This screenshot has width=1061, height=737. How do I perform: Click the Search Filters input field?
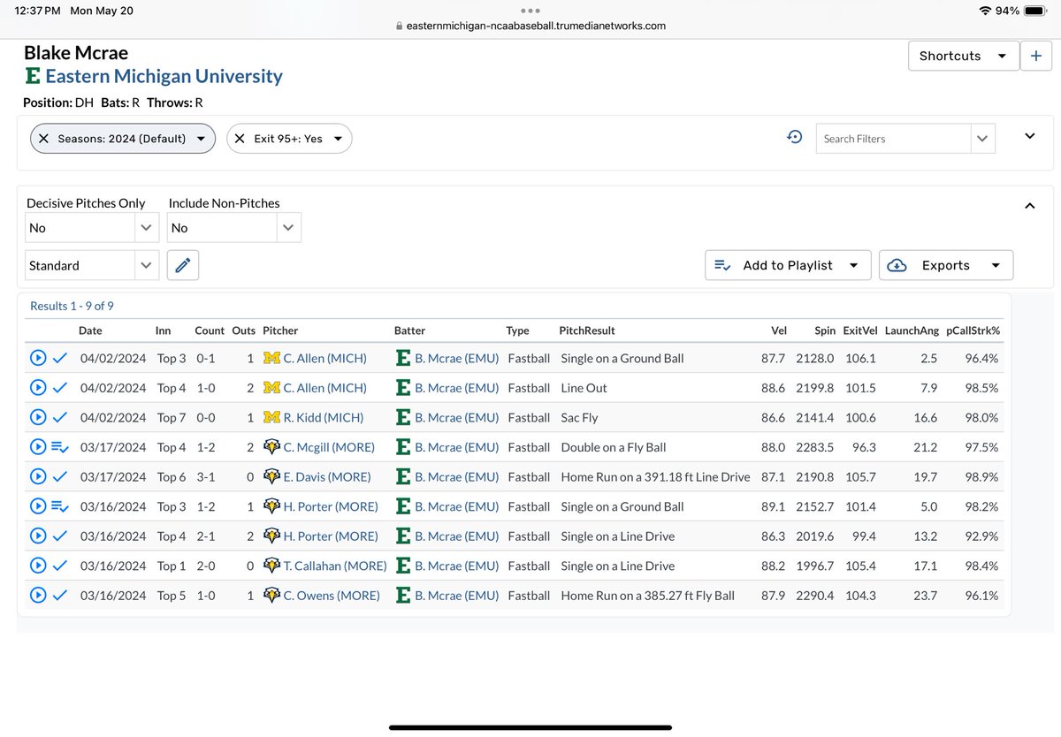pos(893,139)
